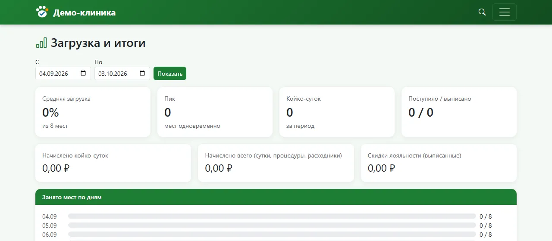Open calendar picker for the По date
Image resolution: width=552 pixels, height=241 pixels.
tap(143, 73)
